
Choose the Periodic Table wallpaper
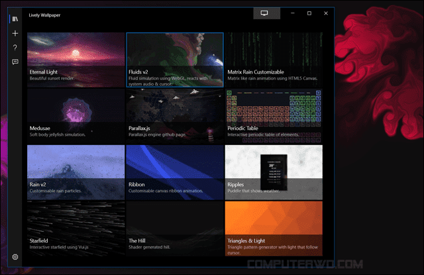point(274,116)
